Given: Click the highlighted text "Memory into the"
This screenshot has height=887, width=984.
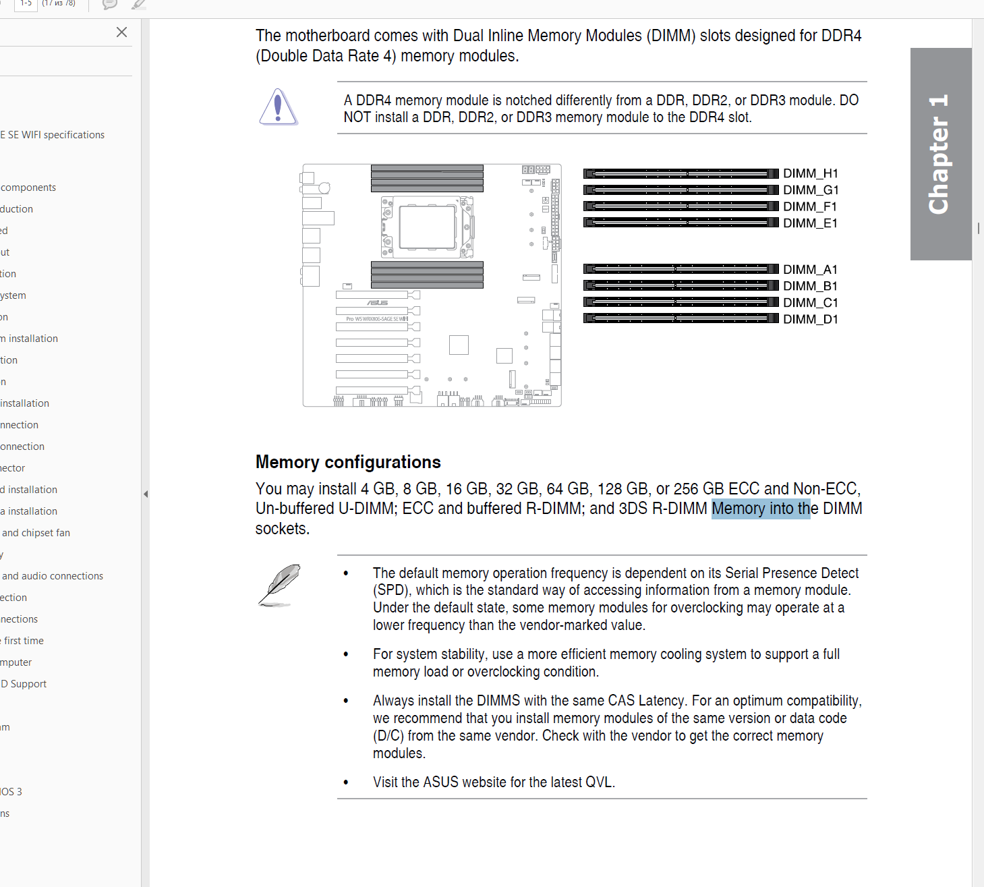Looking at the screenshot, I should coord(761,509).
